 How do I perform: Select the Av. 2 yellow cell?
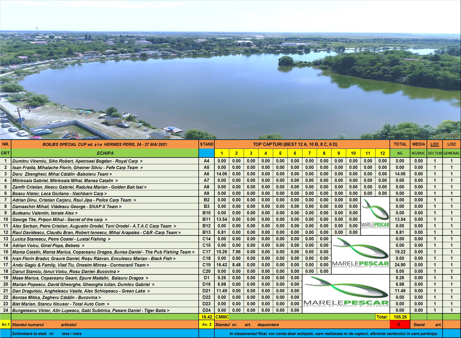tap(207, 324)
